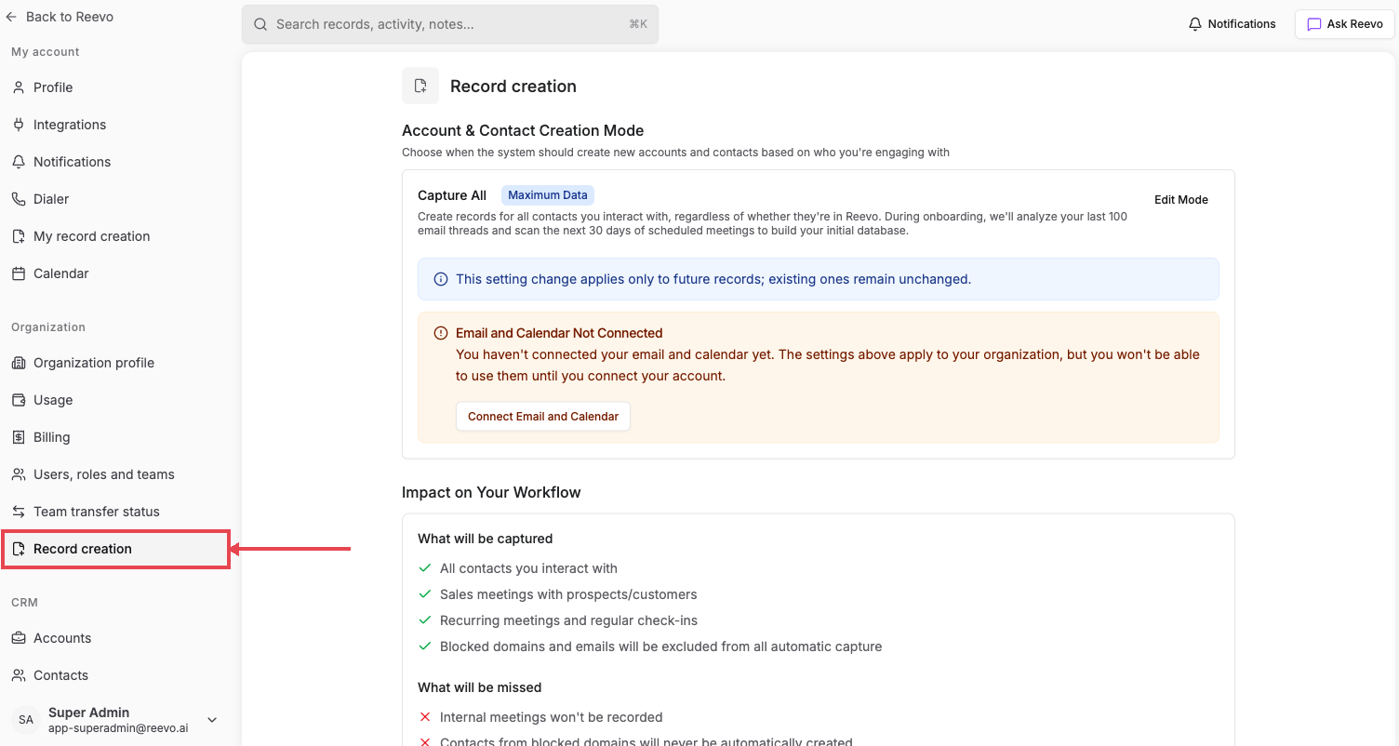Screen dimensions: 1399x746
Task: Click the Billing receipt icon
Action: click(x=19, y=437)
